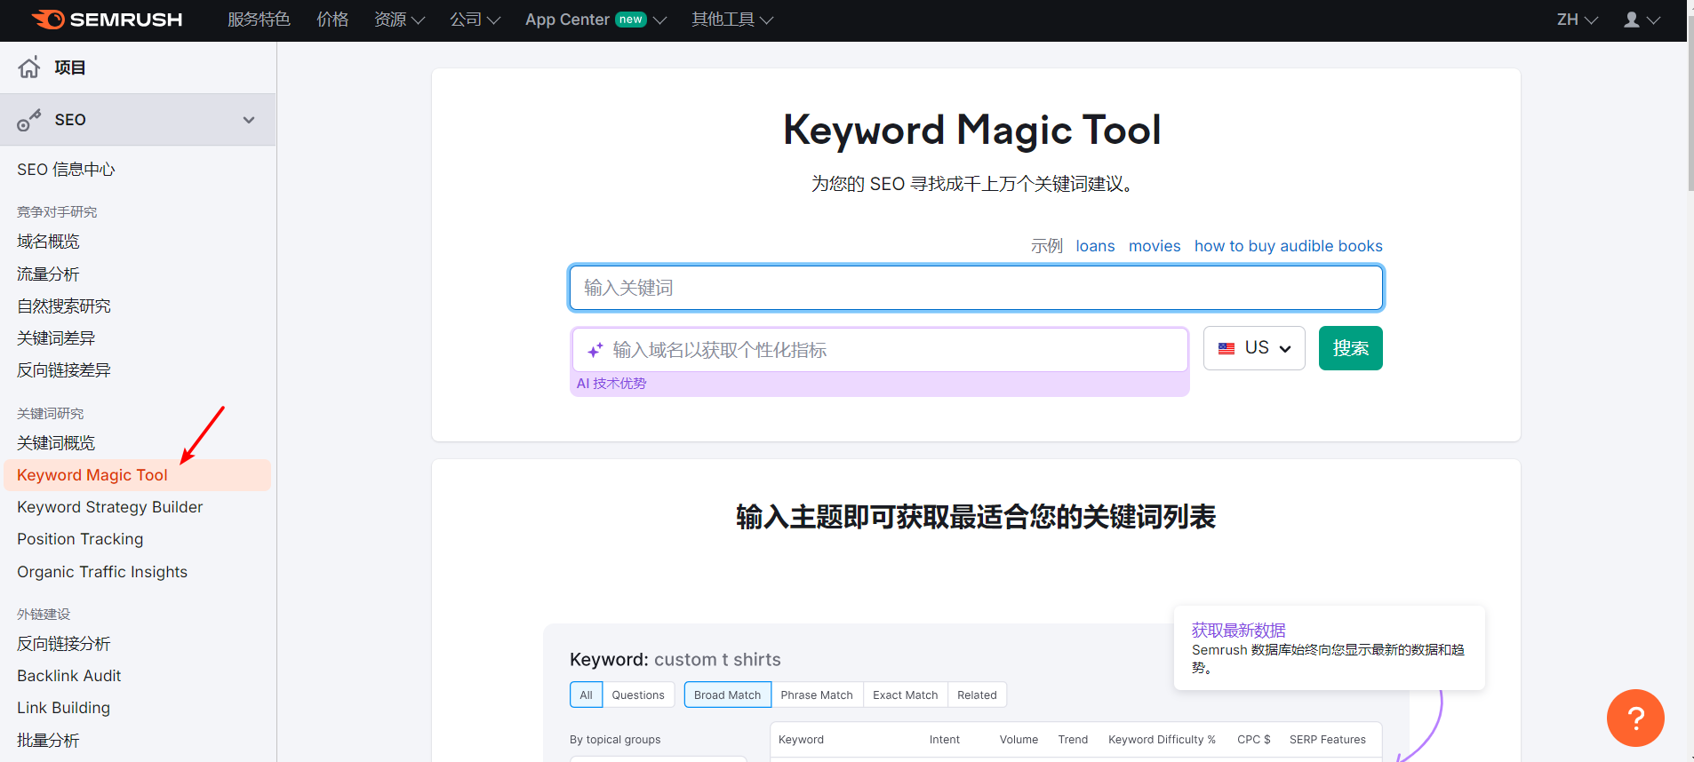Switch to the Exact Match tab
Viewport: 1694px width, 762px height.
point(905,695)
